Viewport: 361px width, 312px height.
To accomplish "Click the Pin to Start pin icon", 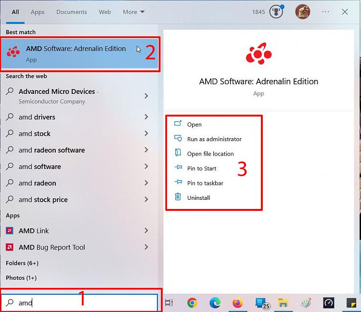I will click(178, 168).
